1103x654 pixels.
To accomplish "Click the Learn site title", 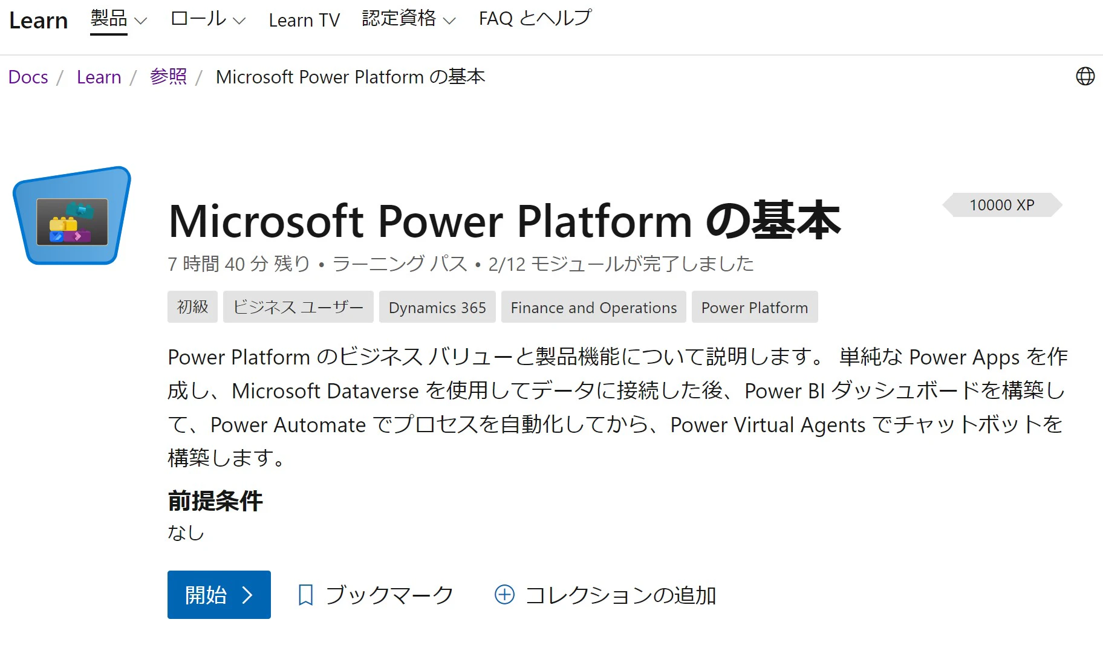I will tap(38, 21).
